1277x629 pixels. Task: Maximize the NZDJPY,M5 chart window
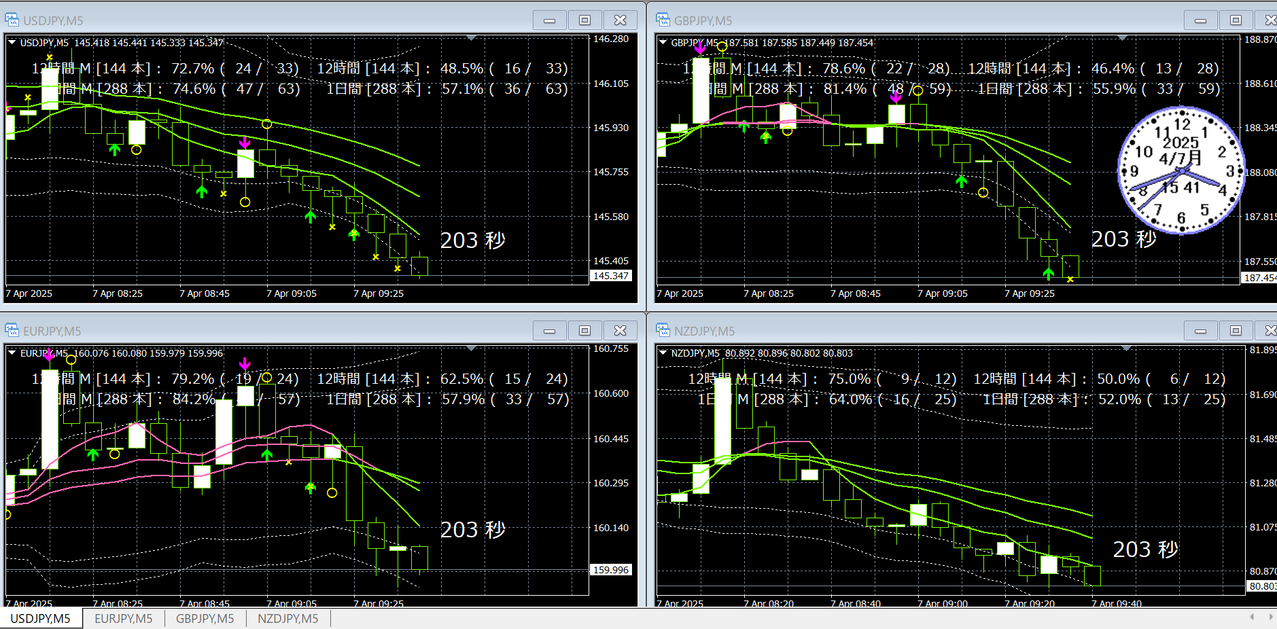(1236, 331)
